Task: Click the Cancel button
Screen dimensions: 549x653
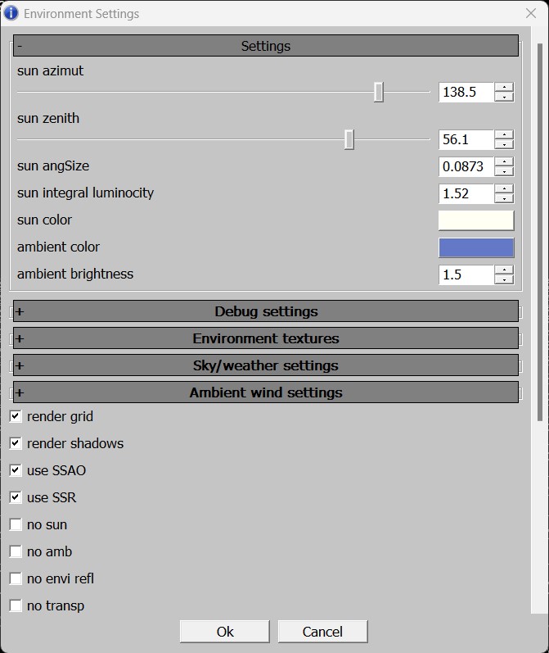Action: [x=322, y=632]
